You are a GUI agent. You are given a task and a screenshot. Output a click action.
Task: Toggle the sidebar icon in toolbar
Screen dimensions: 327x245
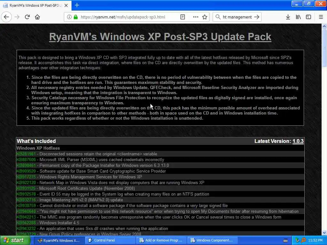308,17
